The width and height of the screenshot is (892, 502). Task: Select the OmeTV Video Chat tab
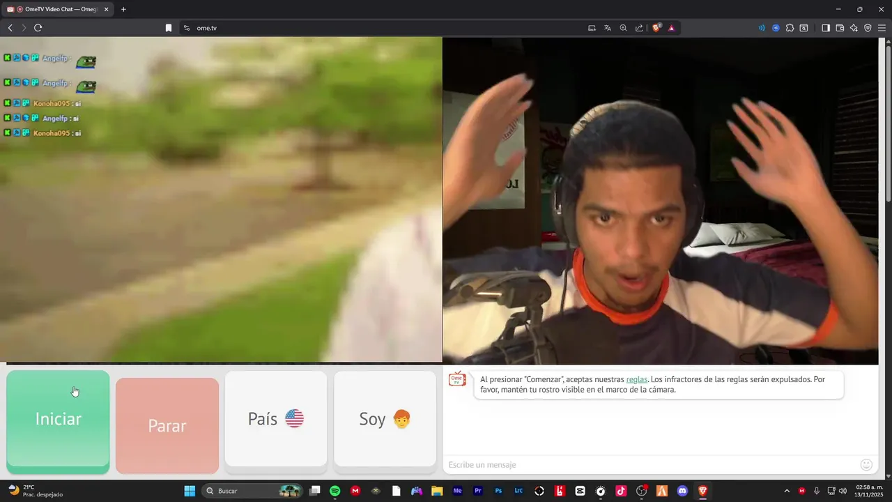point(57,9)
